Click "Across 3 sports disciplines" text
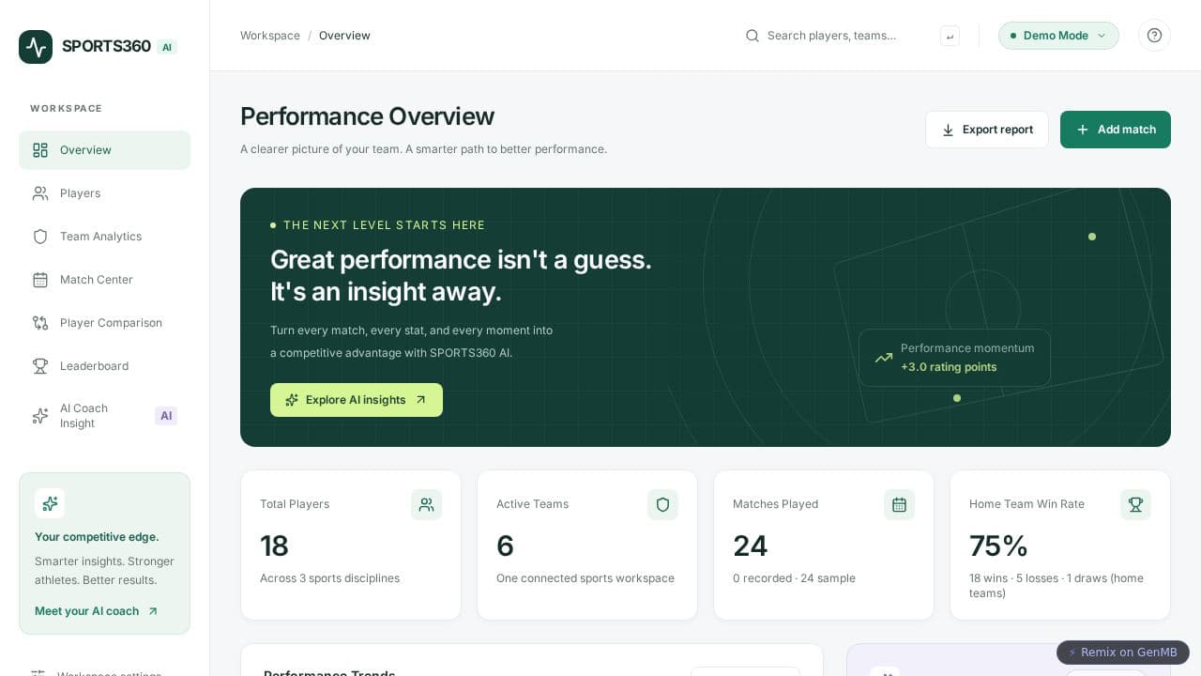This screenshot has width=1201, height=676. (329, 578)
